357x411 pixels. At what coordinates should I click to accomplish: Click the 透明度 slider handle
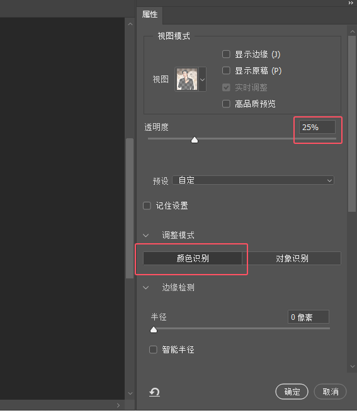(x=195, y=140)
